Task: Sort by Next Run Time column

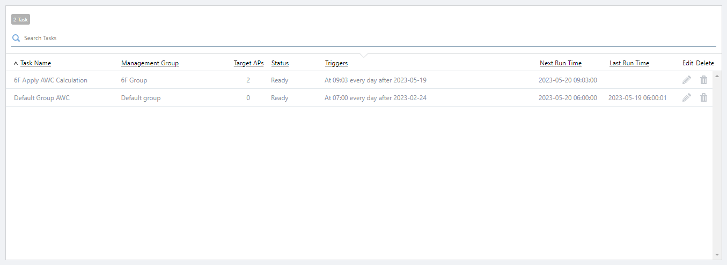Action: tap(560, 63)
